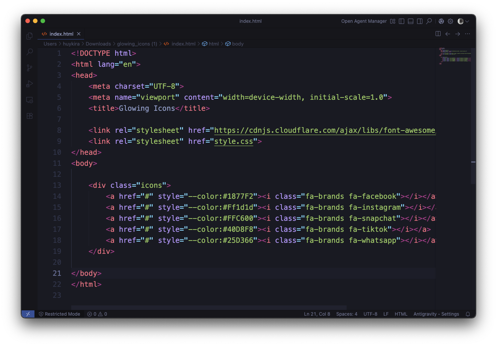Open Run and Debug view
The image size is (497, 346).
pos(30,84)
